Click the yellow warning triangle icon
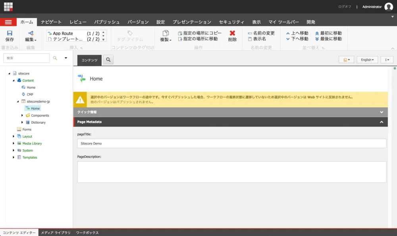 pyautogui.click(x=80, y=100)
